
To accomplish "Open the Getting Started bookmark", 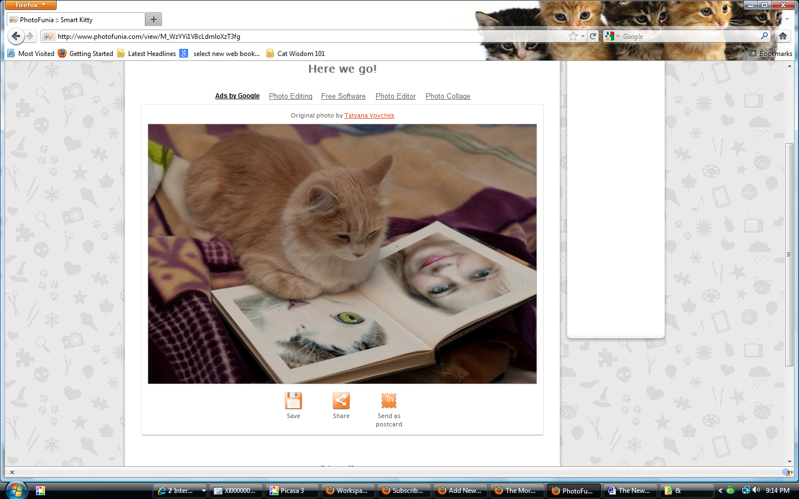I will click(x=85, y=54).
